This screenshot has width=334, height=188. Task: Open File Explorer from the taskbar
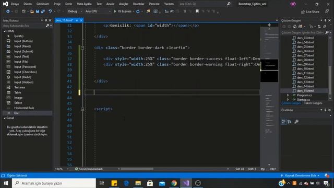138,183
